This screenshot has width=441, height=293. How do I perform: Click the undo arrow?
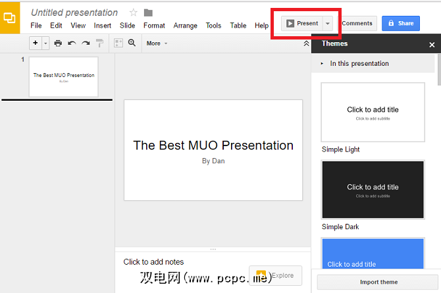pos(72,43)
